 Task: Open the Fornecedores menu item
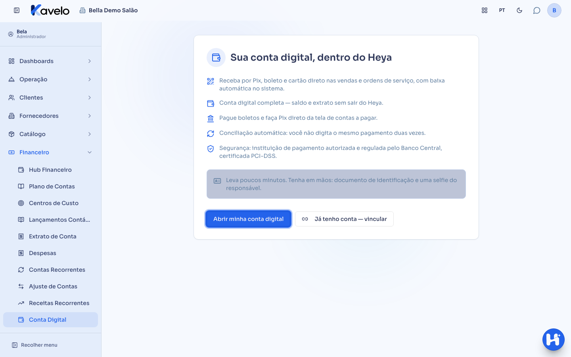click(50, 116)
